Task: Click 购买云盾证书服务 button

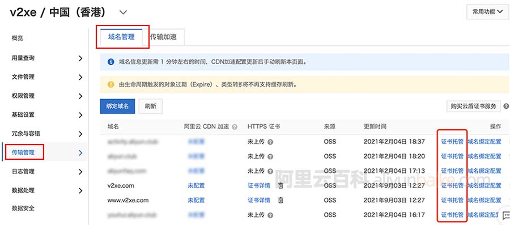Action: click(473, 106)
